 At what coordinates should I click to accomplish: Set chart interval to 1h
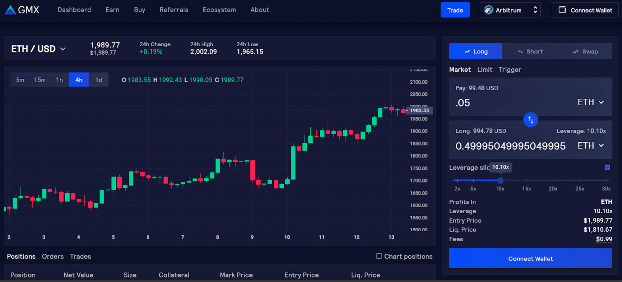(x=59, y=80)
